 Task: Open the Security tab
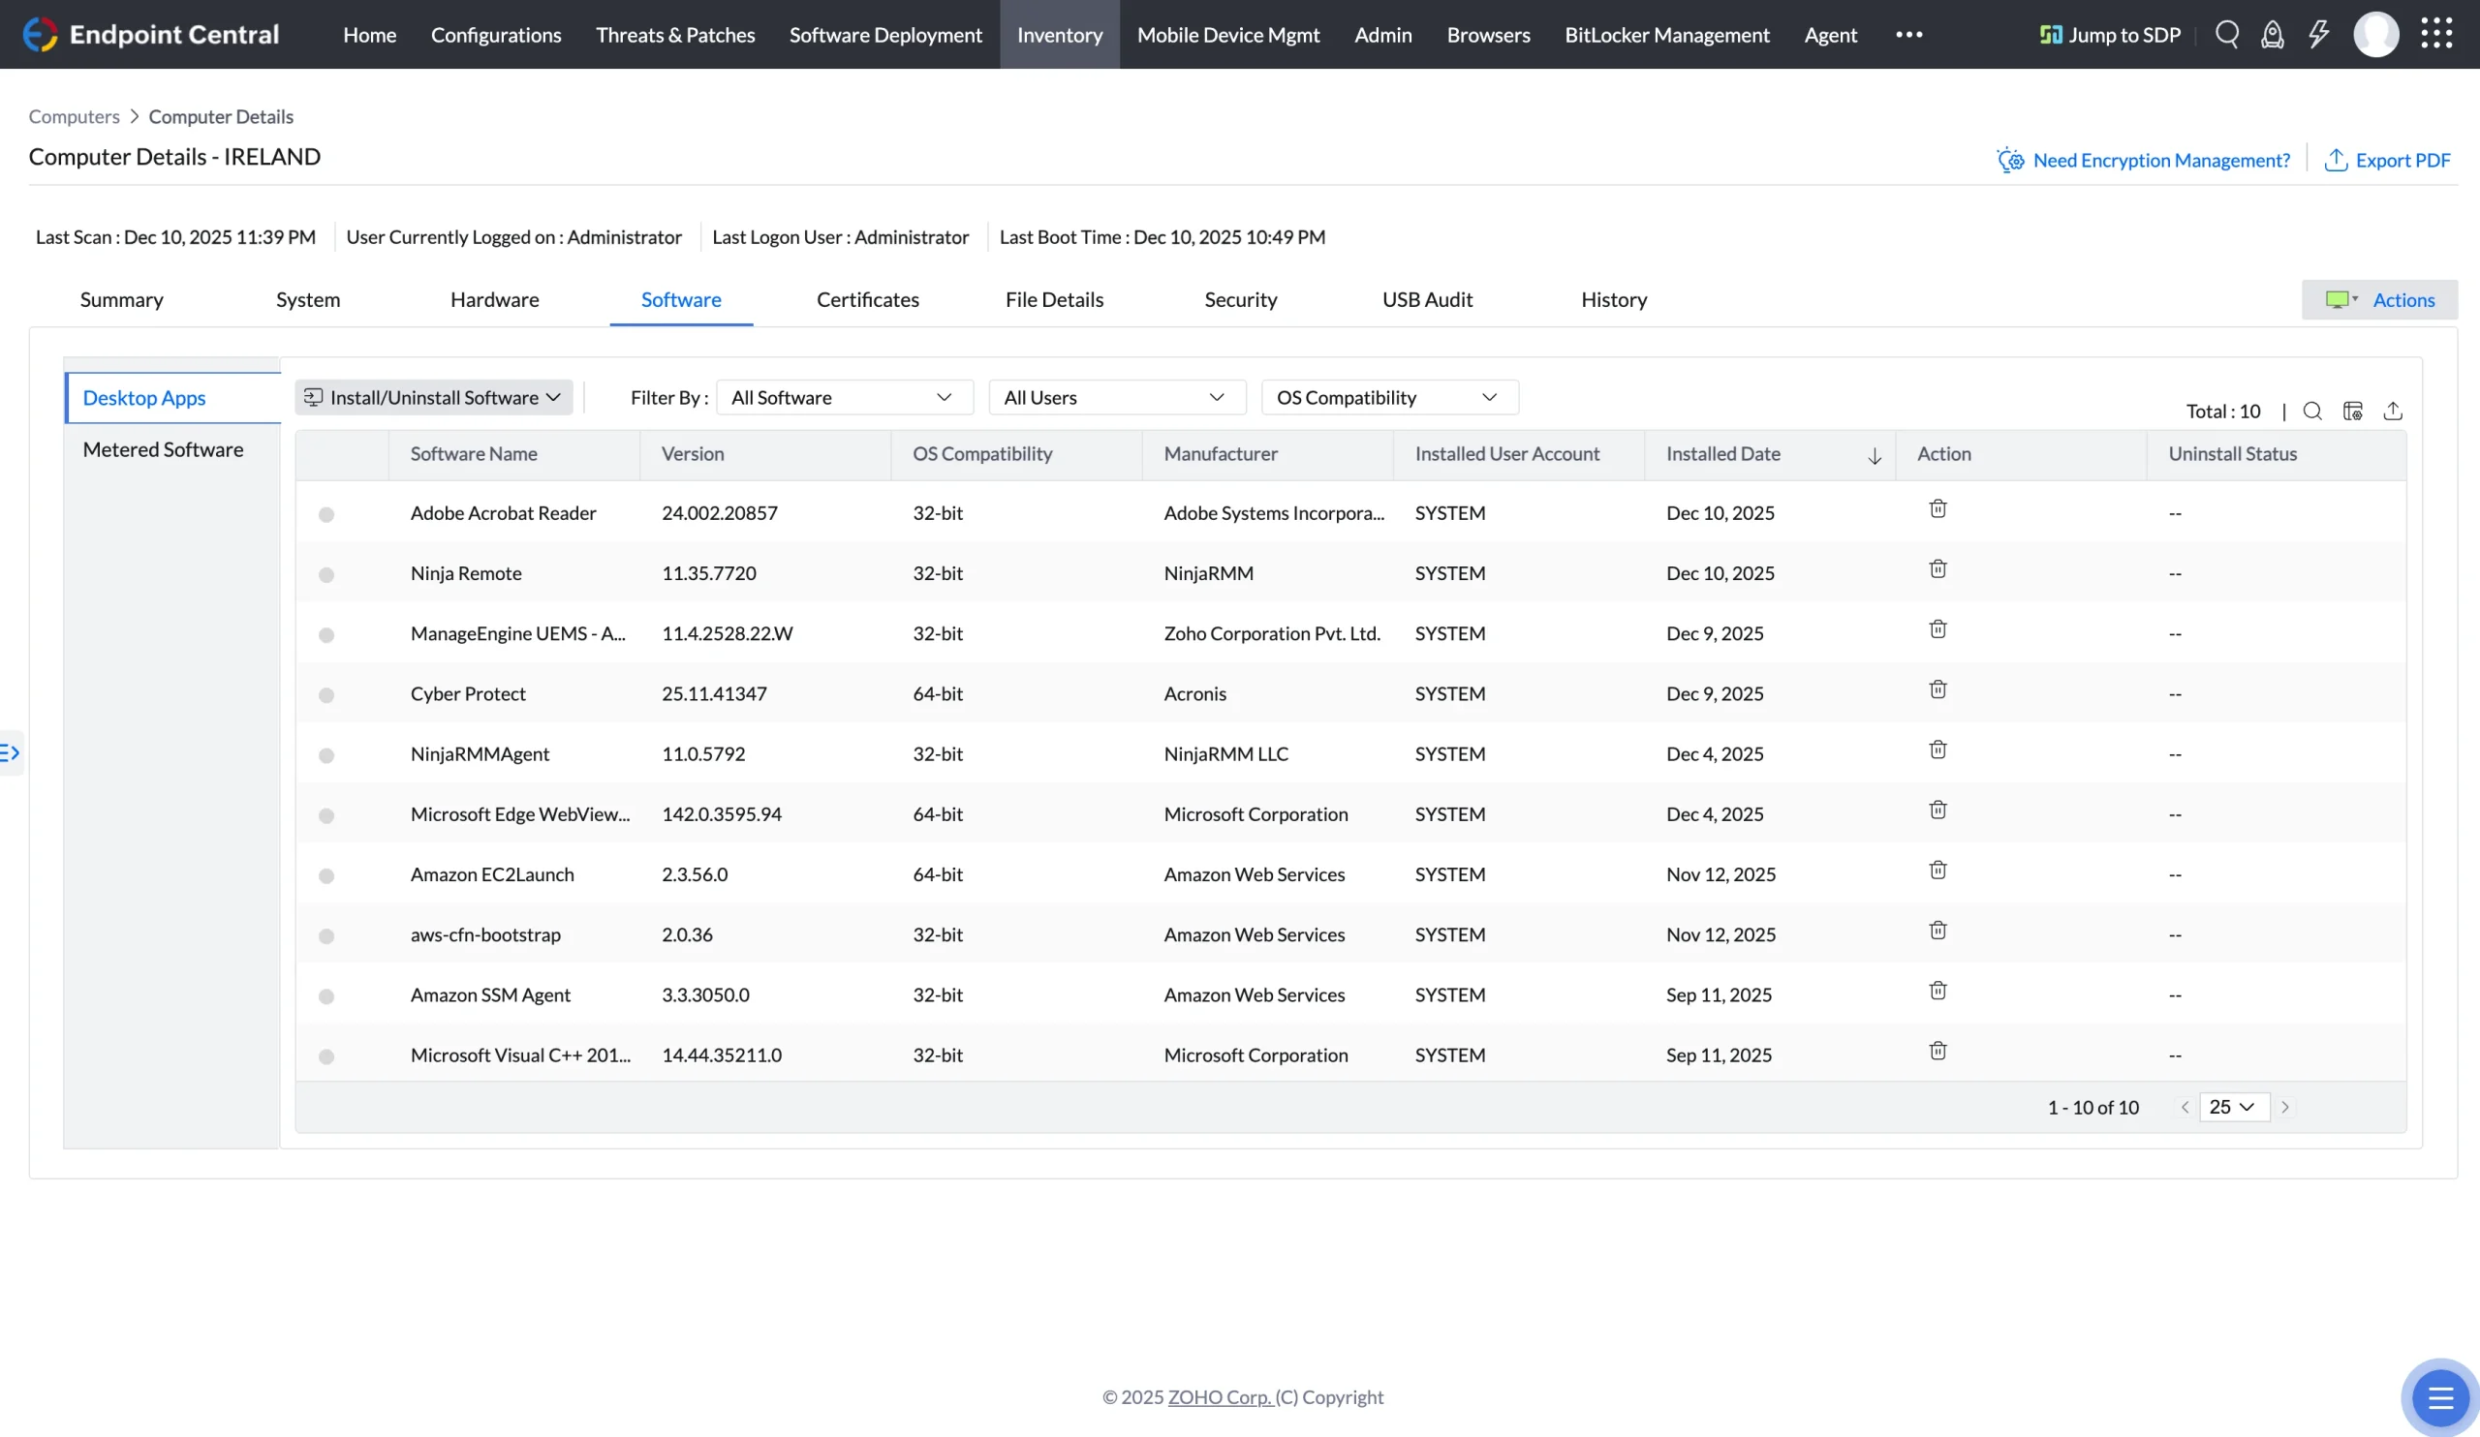(1240, 300)
